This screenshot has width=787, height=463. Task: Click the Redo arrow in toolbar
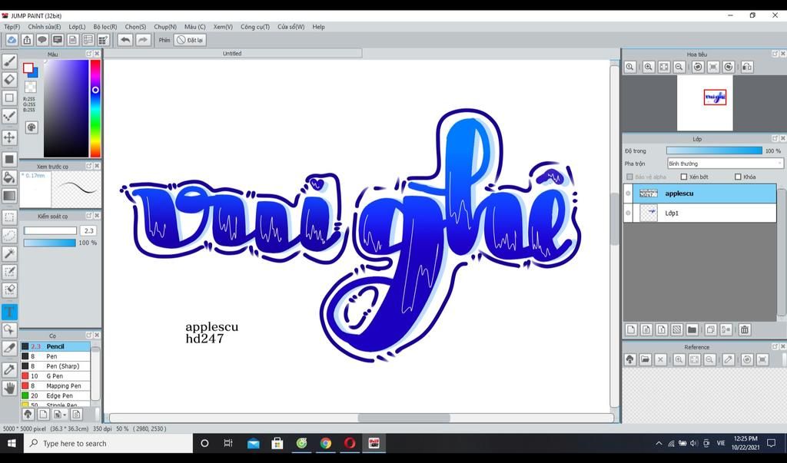tap(143, 40)
